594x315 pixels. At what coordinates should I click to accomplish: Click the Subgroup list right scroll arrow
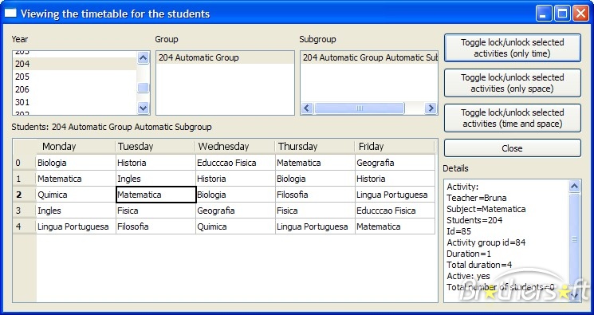[x=431, y=108]
